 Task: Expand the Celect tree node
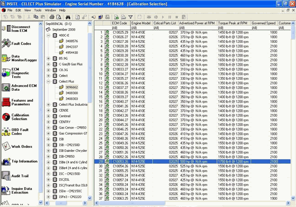(48, 76)
